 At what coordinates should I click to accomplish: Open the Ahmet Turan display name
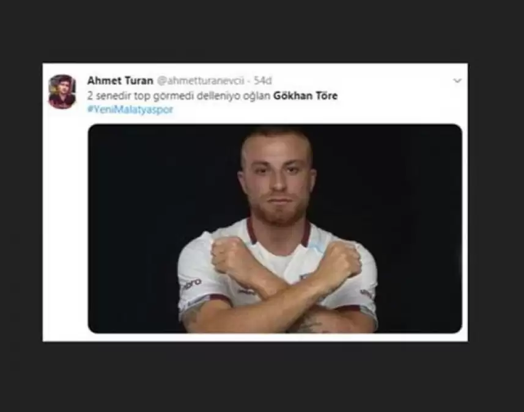[120, 81]
